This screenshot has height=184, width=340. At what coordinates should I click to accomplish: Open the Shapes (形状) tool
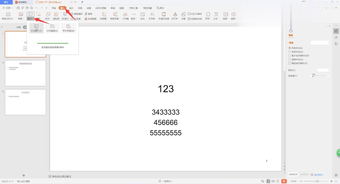pos(48,16)
